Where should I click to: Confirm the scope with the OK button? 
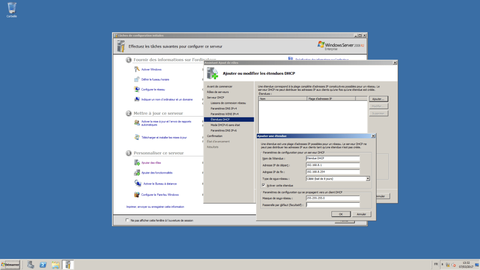coord(341,214)
